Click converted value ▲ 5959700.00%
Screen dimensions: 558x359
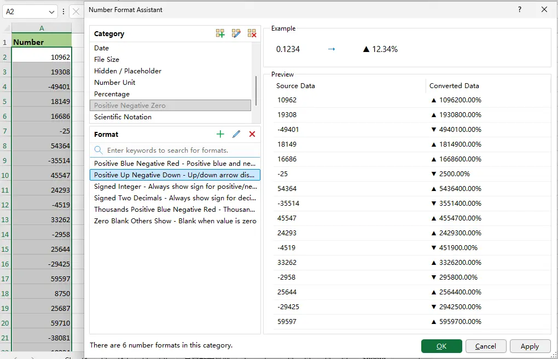(x=456, y=322)
